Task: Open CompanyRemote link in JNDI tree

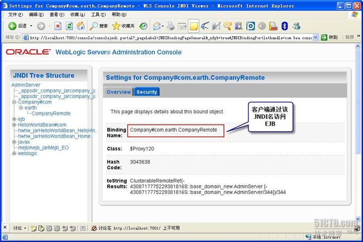Action: click(51, 114)
